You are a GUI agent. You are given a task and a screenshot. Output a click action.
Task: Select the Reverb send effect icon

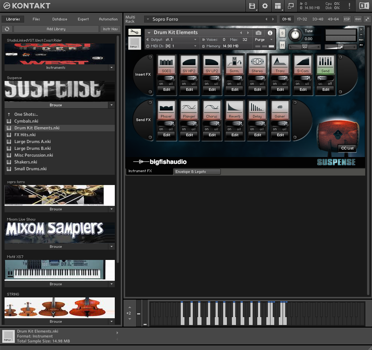234,110
